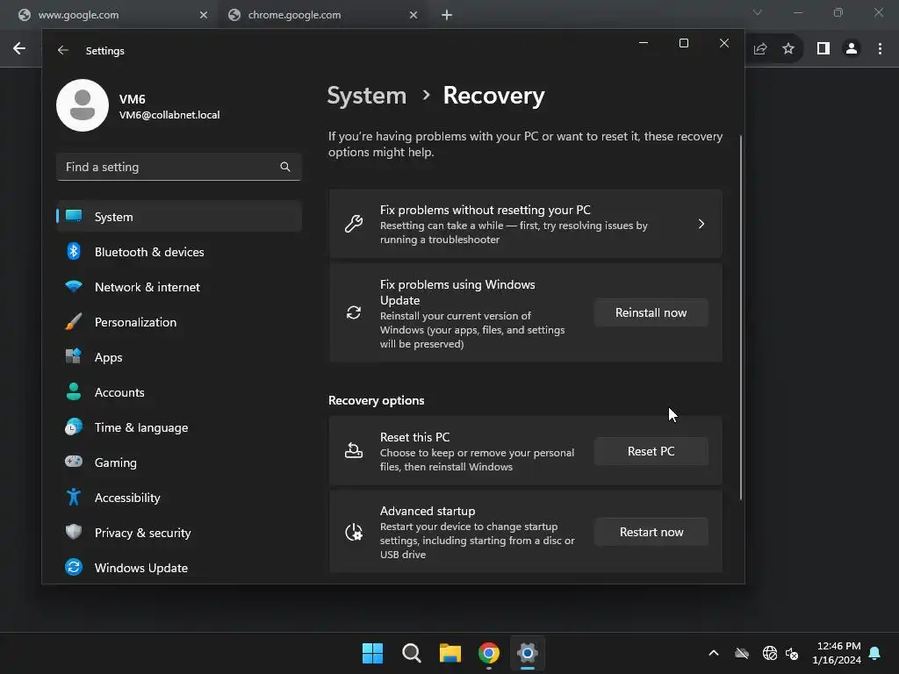
Task: Click the Reset this PC icon
Action: pos(354,451)
